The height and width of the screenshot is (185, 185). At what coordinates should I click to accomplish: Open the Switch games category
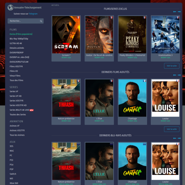pos(13,174)
